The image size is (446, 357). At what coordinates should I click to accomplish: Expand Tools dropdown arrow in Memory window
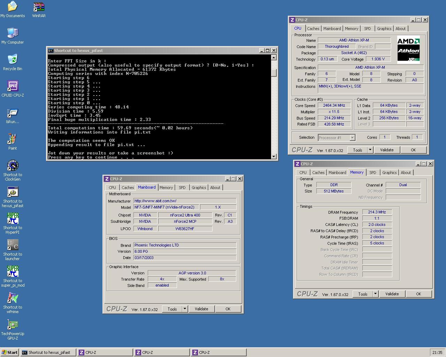375,294
